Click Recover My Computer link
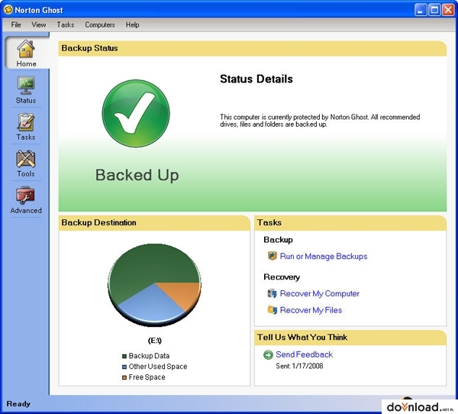458x414 pixels. click(320, 293)
